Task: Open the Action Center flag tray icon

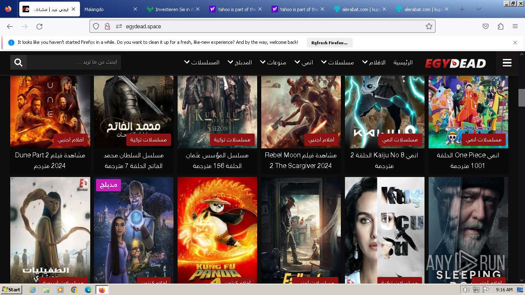Action: point(485,290)
